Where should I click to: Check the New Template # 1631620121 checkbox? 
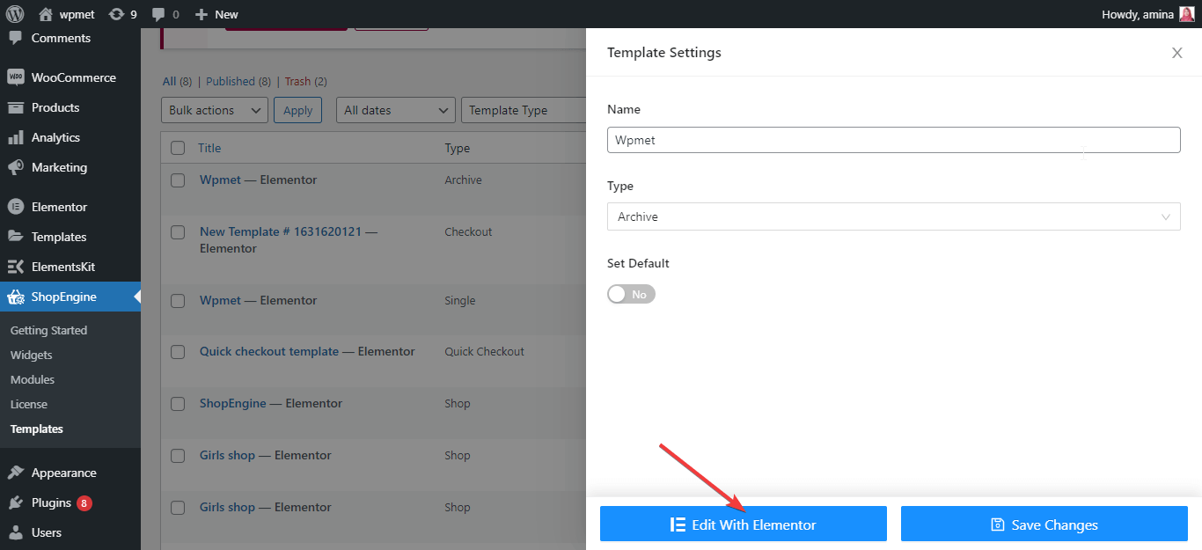(178, 231)
